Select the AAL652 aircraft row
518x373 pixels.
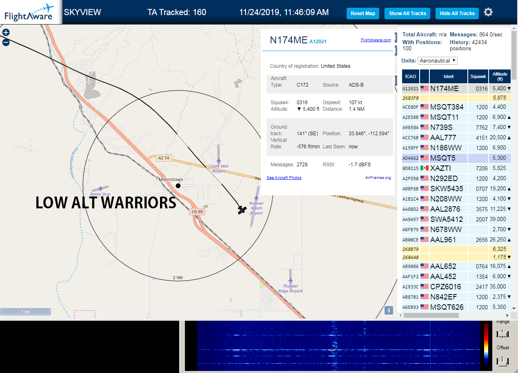tap(456, 266)
